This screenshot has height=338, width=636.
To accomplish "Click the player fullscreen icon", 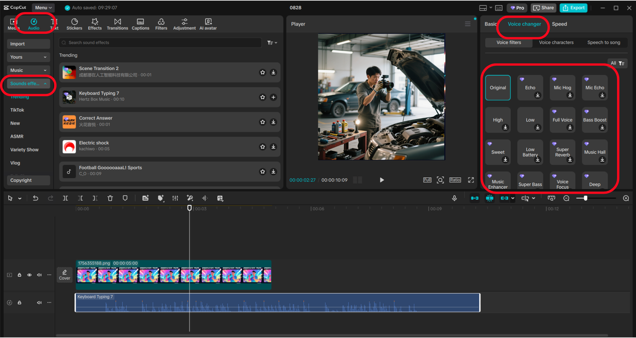I will pos(471,180).
